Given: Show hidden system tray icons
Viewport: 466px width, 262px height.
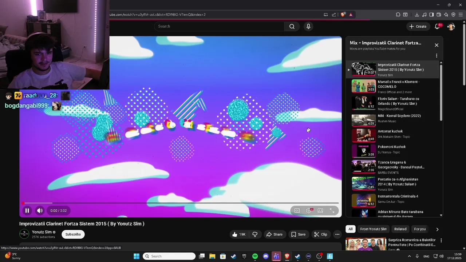Looking at the screenshot, I should 409,256.
